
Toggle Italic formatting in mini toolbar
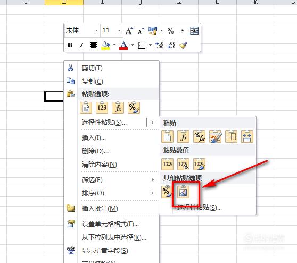(81, 45)
